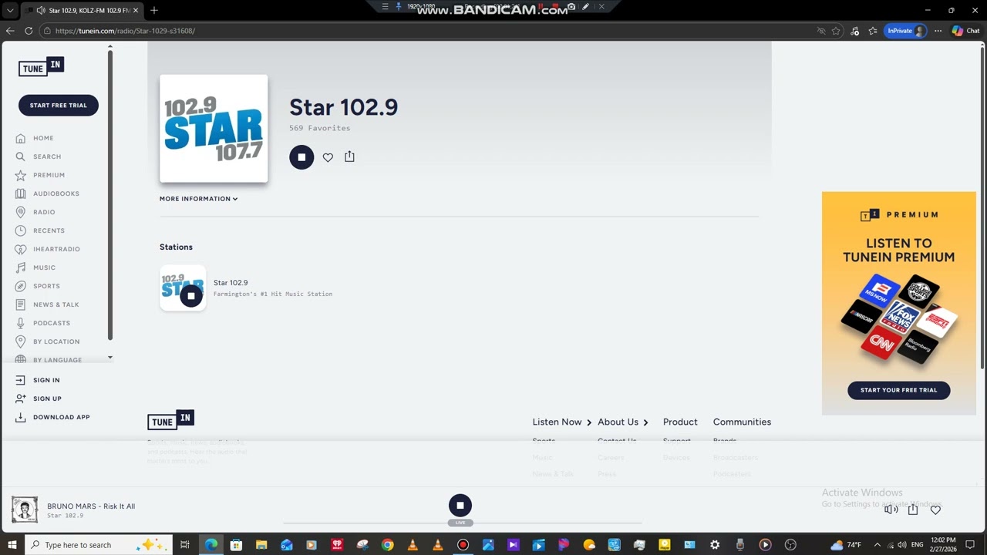The height and width of the screenshot is (555, 987).
Task: Click the large Star 102.9 station logo
Action: pos(214,129)
